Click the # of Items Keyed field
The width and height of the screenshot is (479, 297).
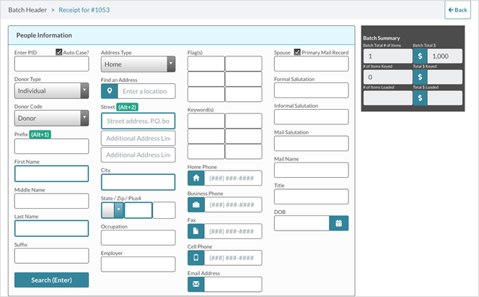pos(388,77)
